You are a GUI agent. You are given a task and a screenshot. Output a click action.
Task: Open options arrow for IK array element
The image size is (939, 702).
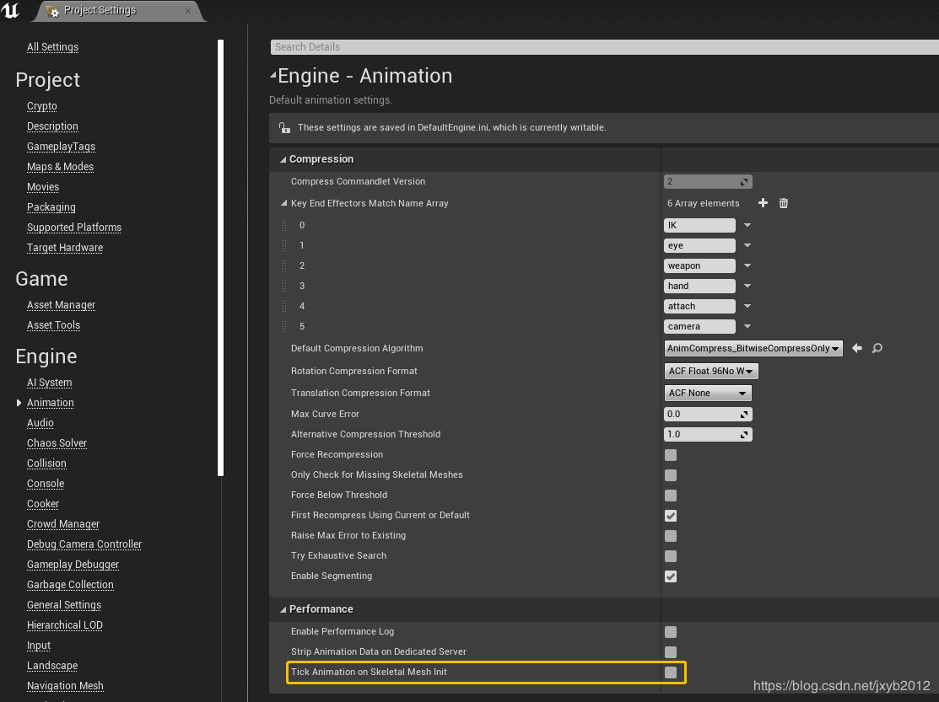pyautogui.click(x=747, y=225)
